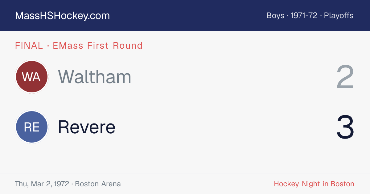Click the RE initials inside blue circle
Viewport: 370px width, 194px height.
point(32,127)
